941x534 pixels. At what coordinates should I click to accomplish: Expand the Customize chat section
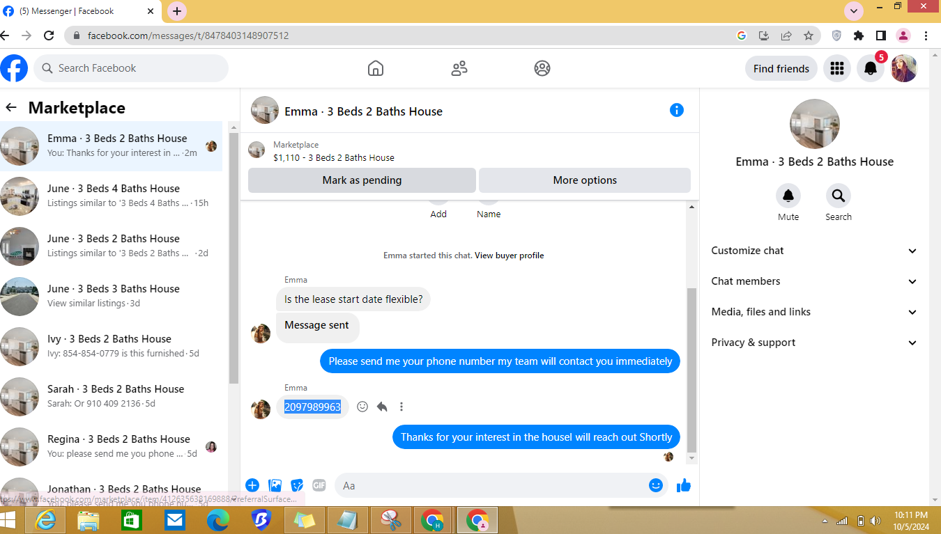click(x=814, y=251)
